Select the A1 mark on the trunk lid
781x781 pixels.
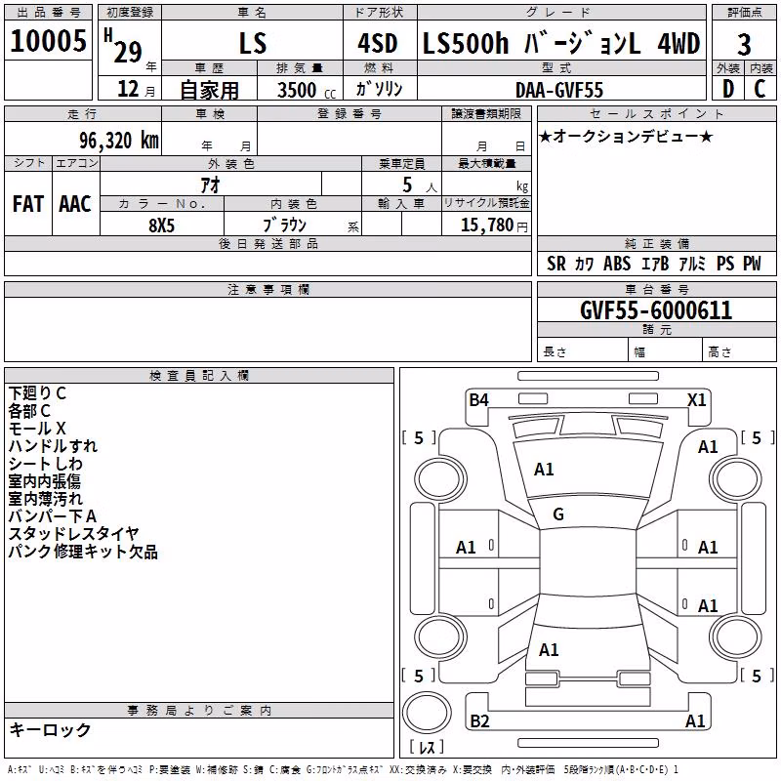549,650
